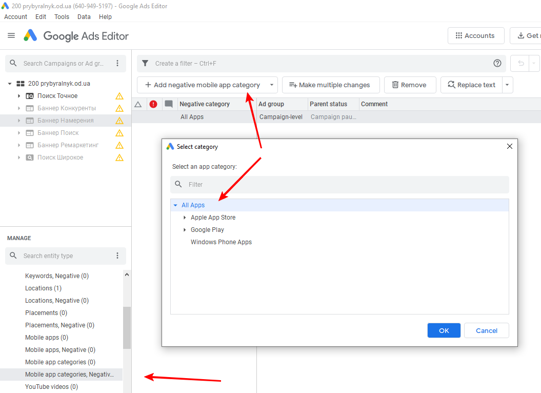Select Mobile apps, Negative (0) entity

coord(61,350)
